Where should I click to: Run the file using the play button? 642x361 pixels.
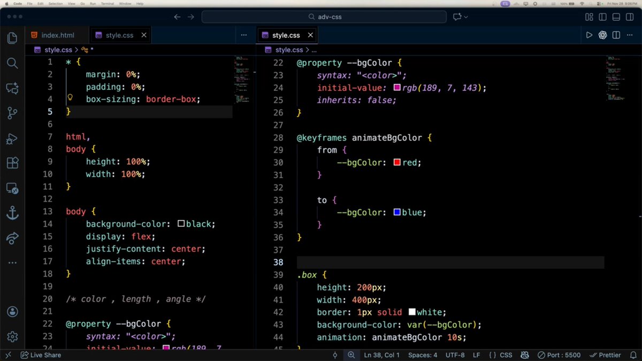(x=589, y=34)
